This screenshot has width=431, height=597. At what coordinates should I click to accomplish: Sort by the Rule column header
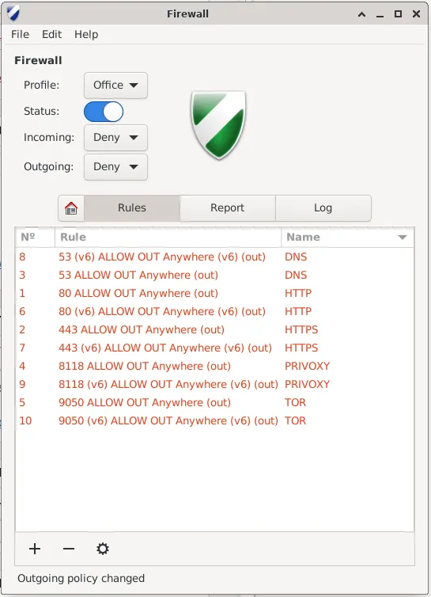pyautogui.click(x=168, y=238)
